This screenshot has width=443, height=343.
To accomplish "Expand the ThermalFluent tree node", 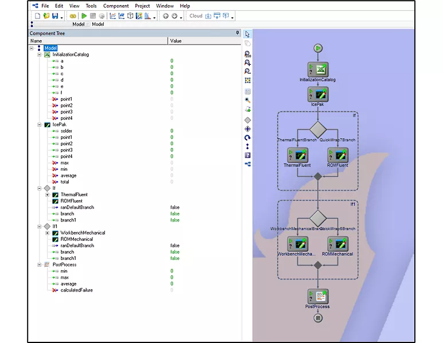I will [x=48, y=194].
